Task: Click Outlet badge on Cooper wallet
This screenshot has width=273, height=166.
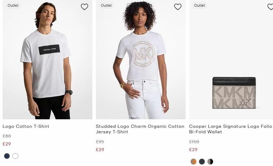Action: coord(200,5)
